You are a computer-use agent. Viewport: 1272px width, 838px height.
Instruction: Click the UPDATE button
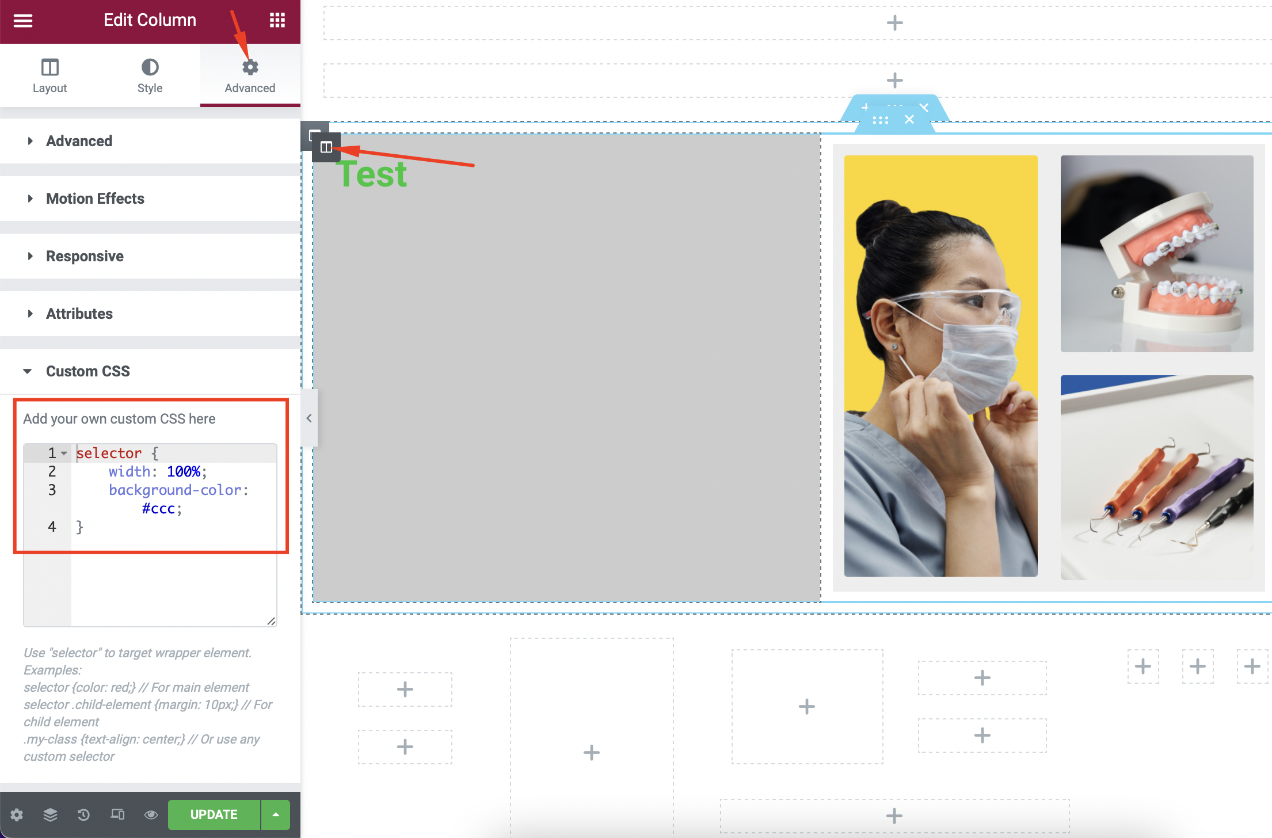pyautogui.click(x=214, y=813)
